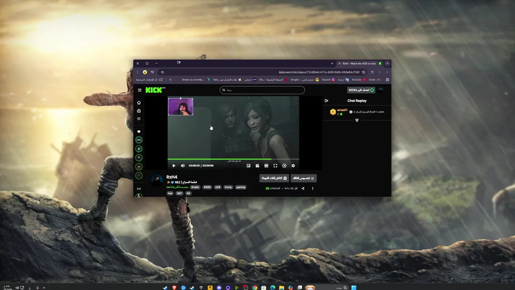Open the tab search dropdown
The image size is (515, 290).
tap(387, 63)
